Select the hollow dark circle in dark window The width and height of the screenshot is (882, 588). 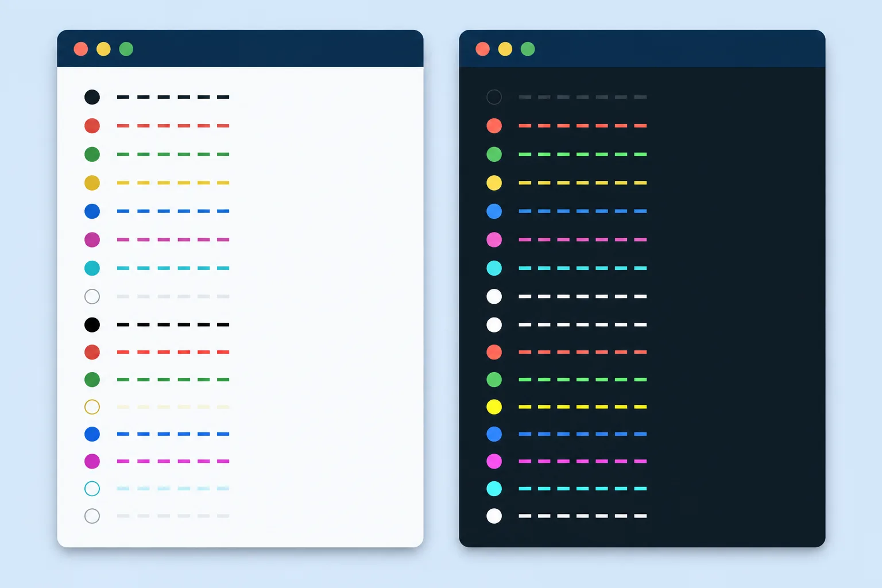494,97
